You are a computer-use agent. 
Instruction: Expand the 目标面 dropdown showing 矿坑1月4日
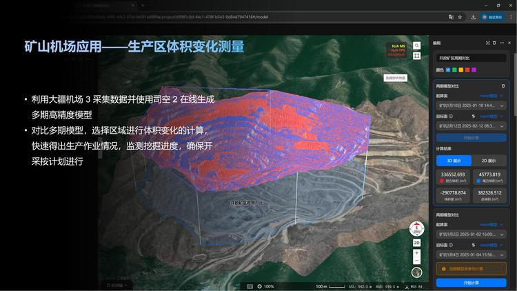coord(472,254)
